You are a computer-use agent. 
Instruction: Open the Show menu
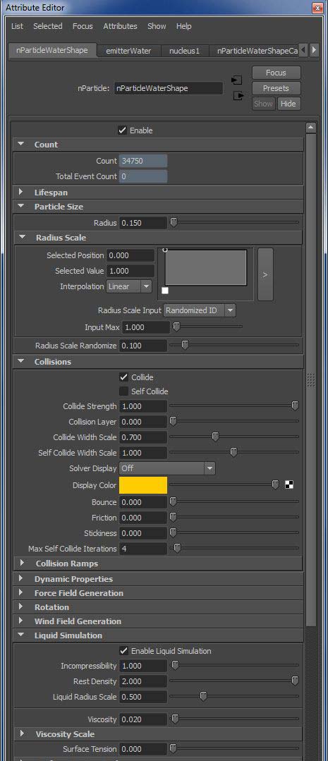point(157,26)
